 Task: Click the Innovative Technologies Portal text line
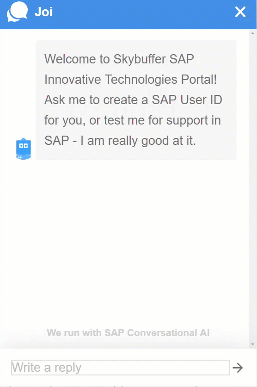click(131, 80)
